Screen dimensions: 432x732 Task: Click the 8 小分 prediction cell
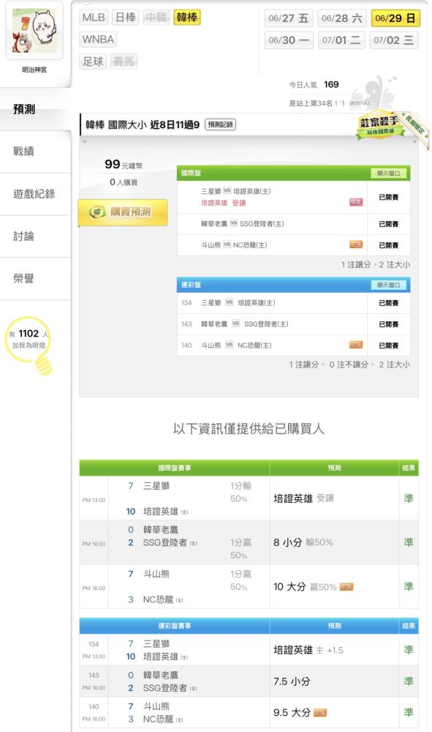point(334,542)
